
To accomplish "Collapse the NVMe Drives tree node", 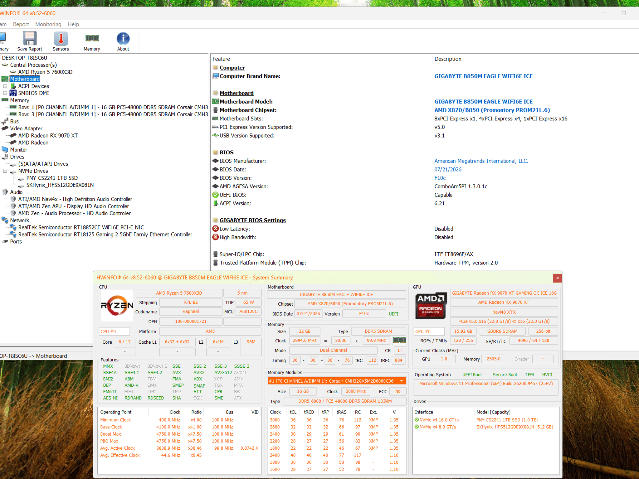I will pos(5,171).
